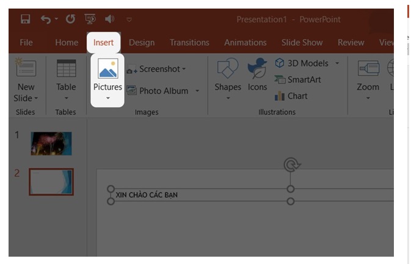411x264 pixels.
Task: Open the Photo Album dropdown arrow
Action: pos(197,91)
